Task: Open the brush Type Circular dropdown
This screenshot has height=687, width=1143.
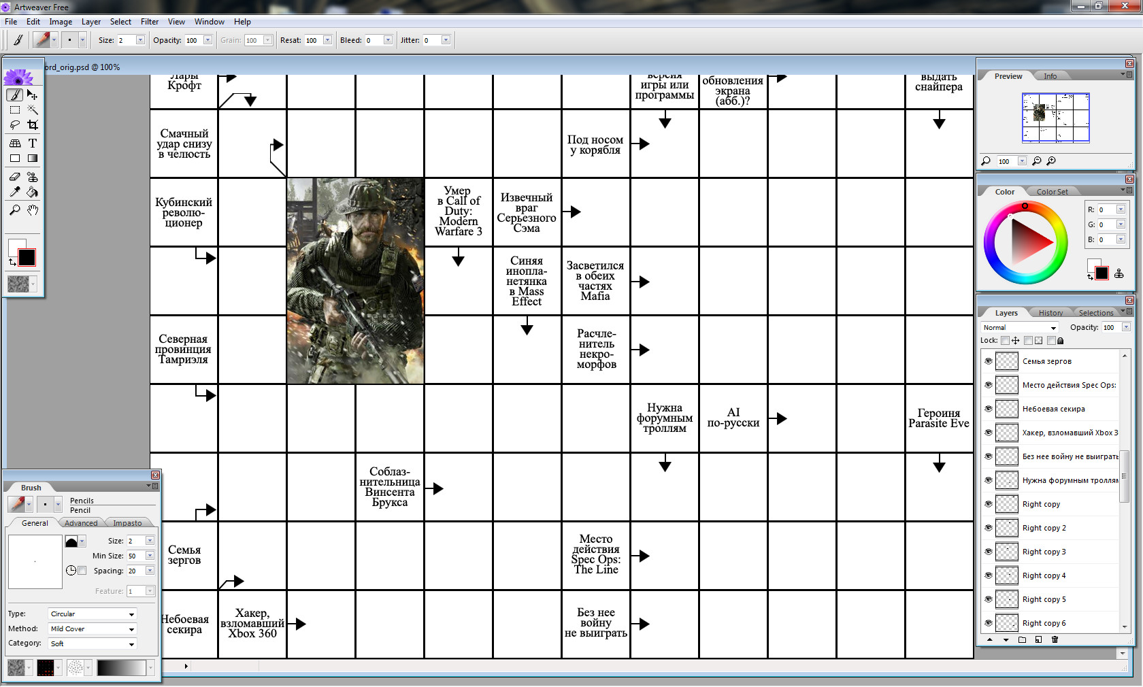Action: point(92,614)
